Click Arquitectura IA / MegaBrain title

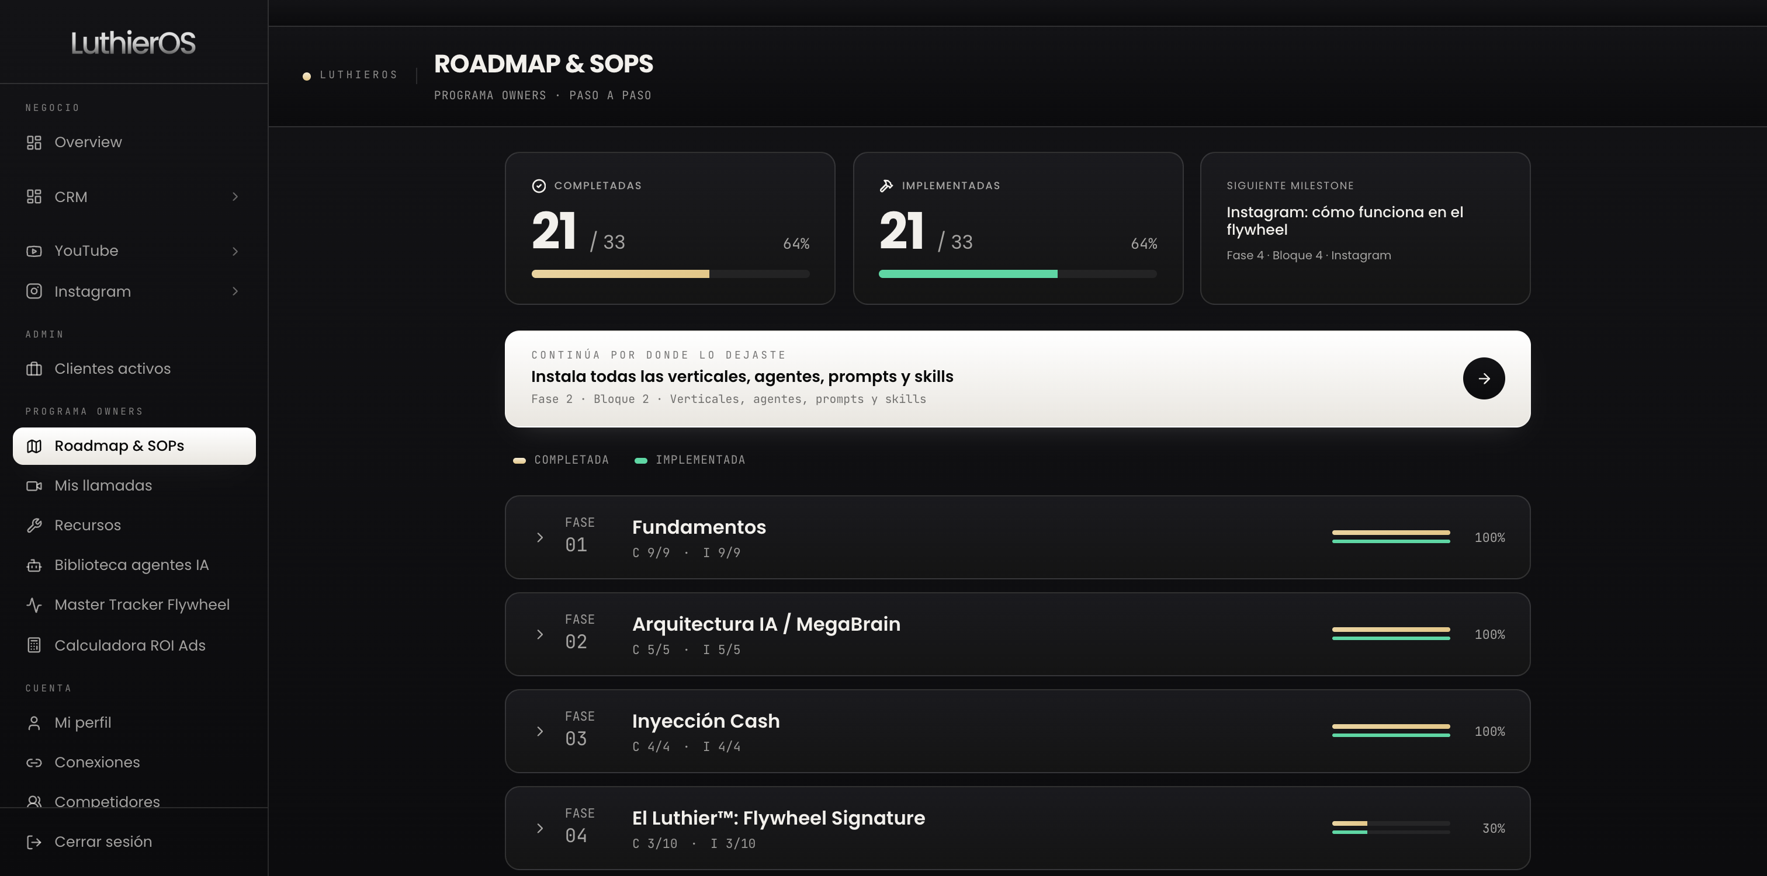(x=766, y=624)
